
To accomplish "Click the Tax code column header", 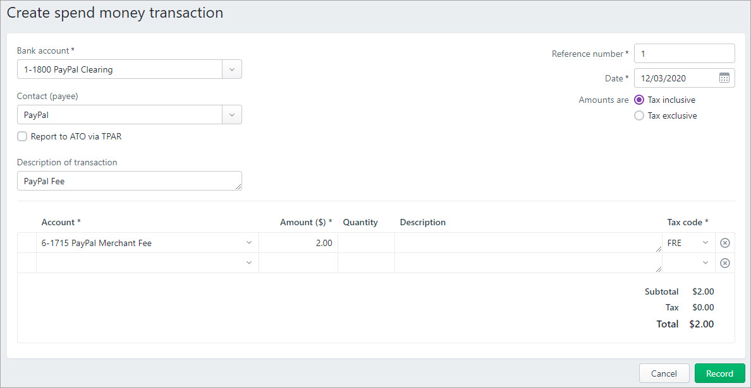I will [688, 222].
